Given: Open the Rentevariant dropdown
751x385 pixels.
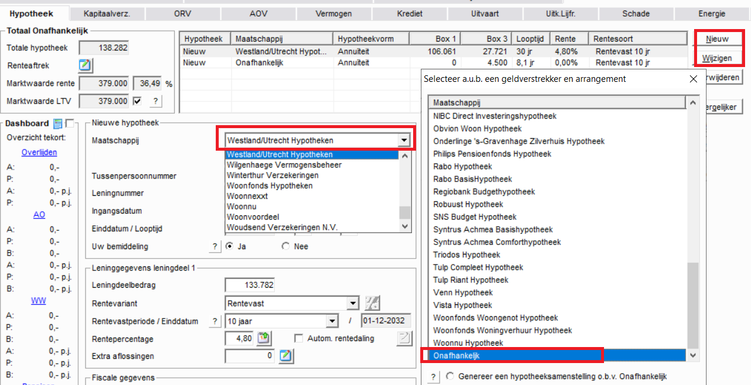Looking at the screenshot, I should (353, 303).
